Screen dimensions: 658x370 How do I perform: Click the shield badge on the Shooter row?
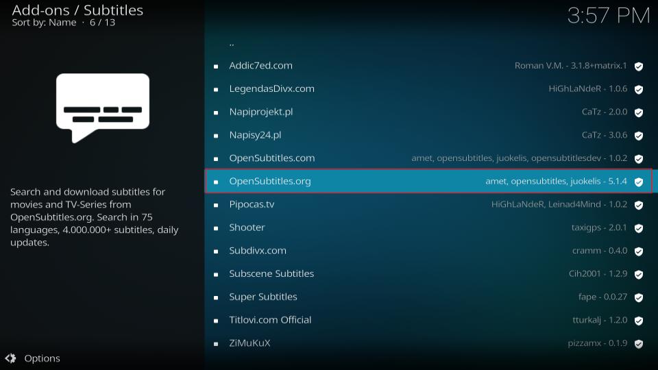click(x=638, y=228)
